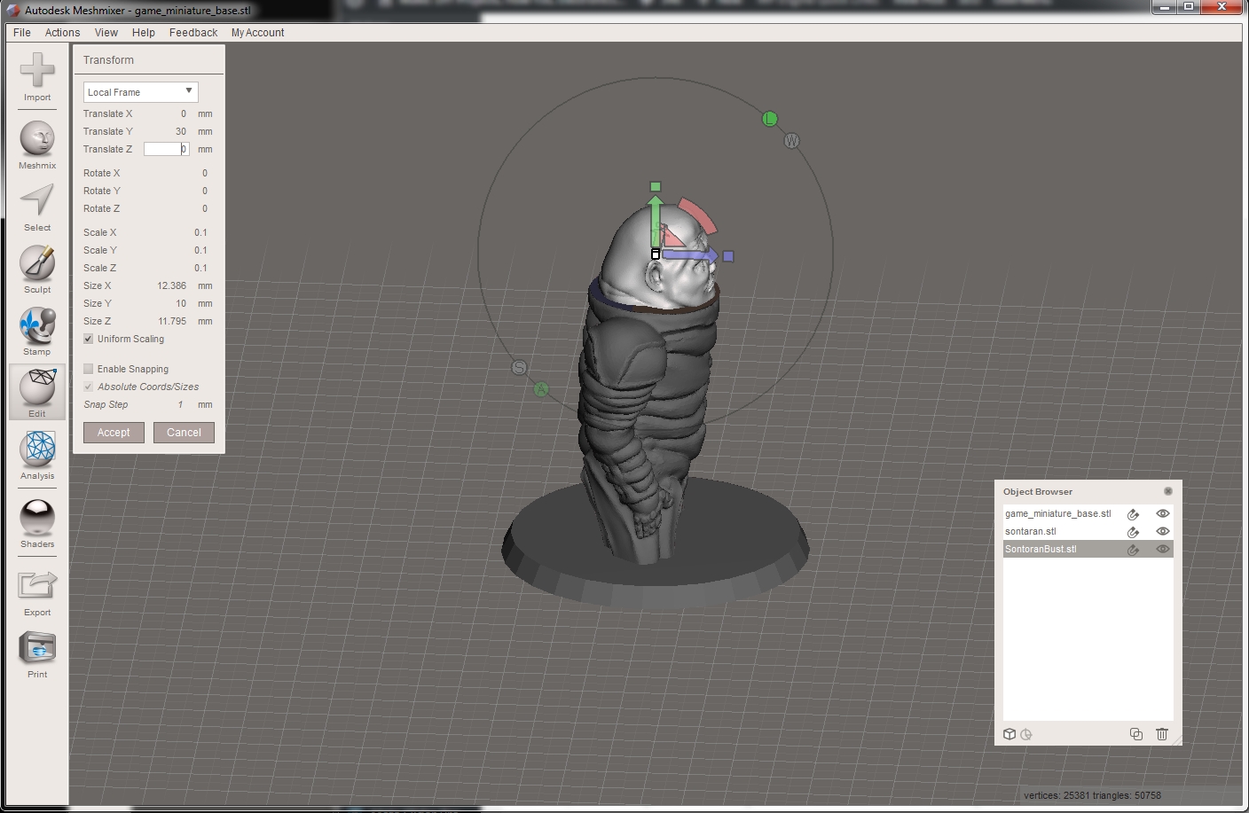Open the Print tool

tap(37, 653)
